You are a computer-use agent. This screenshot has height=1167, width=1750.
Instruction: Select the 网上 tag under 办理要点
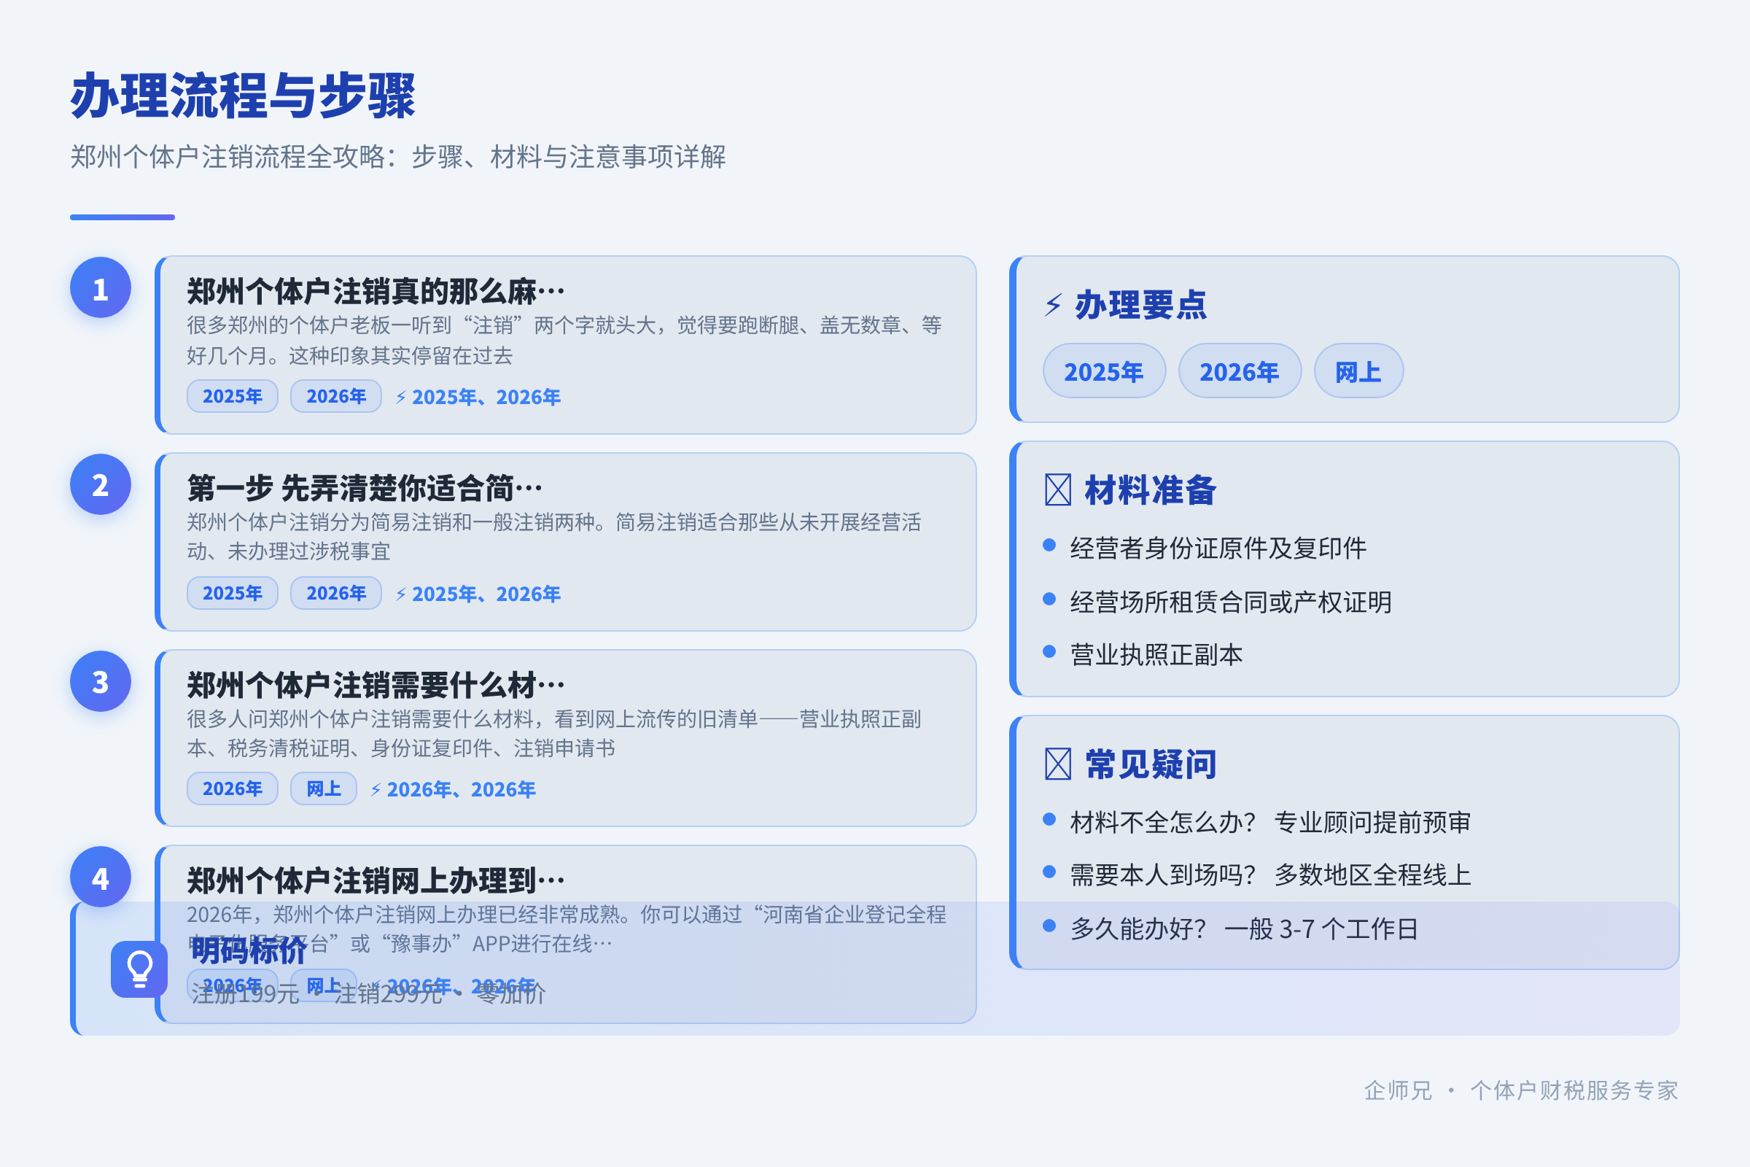coord(1358,371)
